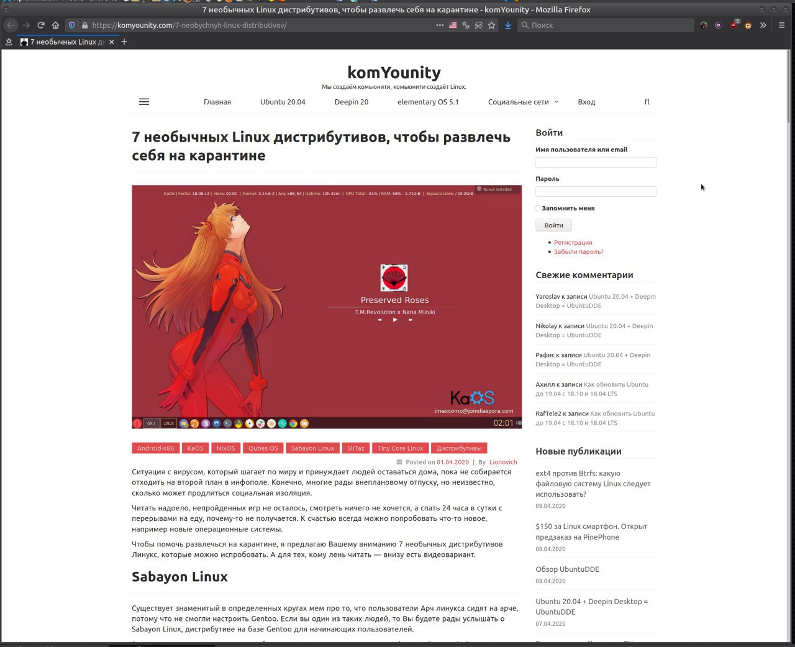Expand the Социальные сети dropdown
This screenshot has width=795, height=647.
523,102
